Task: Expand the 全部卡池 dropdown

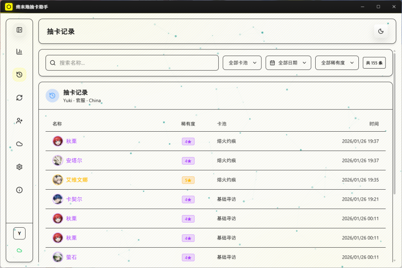Action: coord(242,63)
